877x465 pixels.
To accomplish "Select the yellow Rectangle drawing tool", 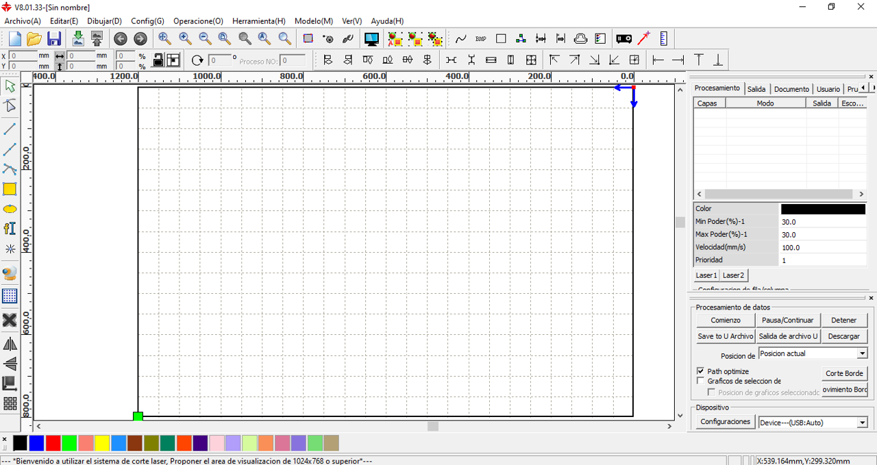I will pyautogui.click(x=10, y=189).
